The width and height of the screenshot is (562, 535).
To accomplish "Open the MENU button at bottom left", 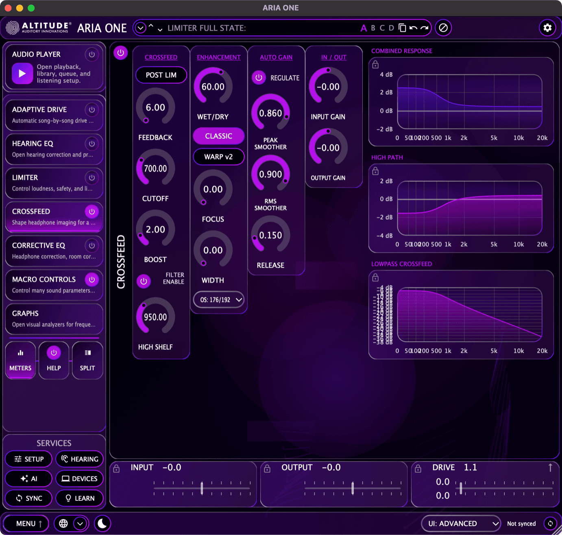I will [x=26, y=524].
